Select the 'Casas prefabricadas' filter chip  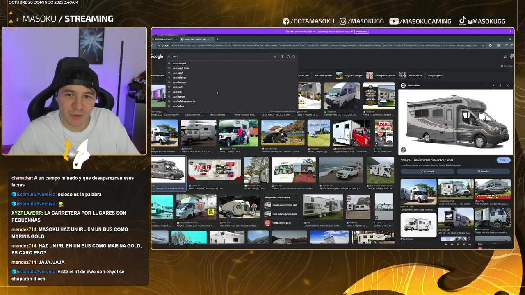click(x=381, y=75)
